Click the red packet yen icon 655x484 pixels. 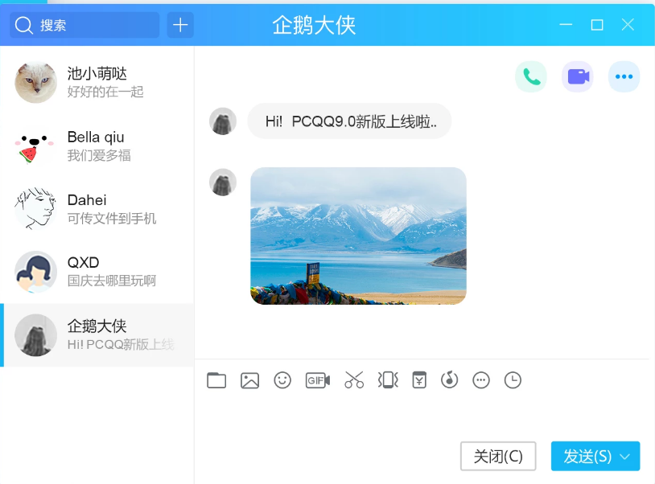(419, 380)
